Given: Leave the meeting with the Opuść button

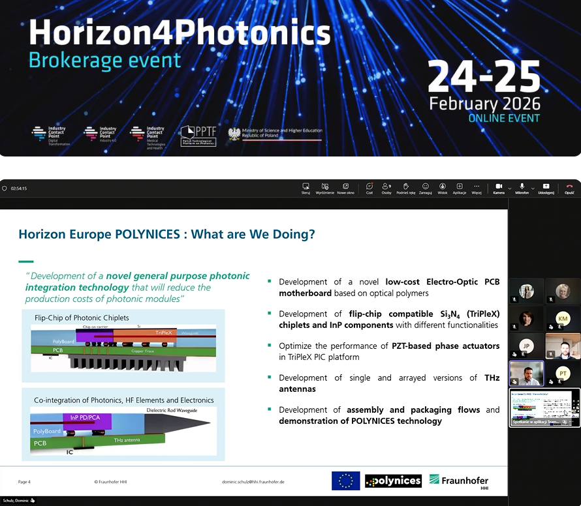Looking at the screenshot, I should pos(569,188).
